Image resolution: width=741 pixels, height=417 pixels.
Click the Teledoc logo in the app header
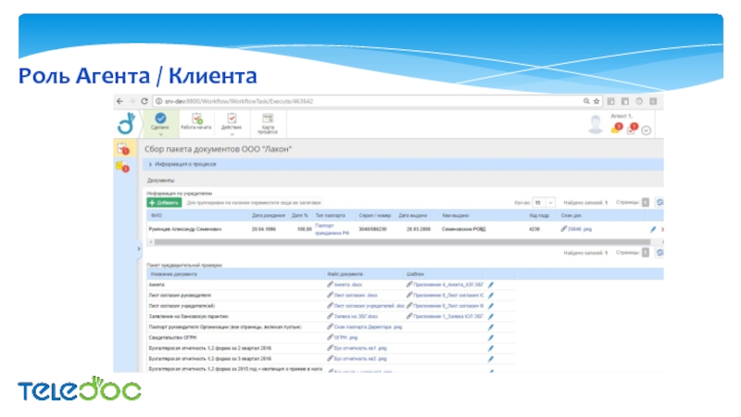tap(125, 123)
